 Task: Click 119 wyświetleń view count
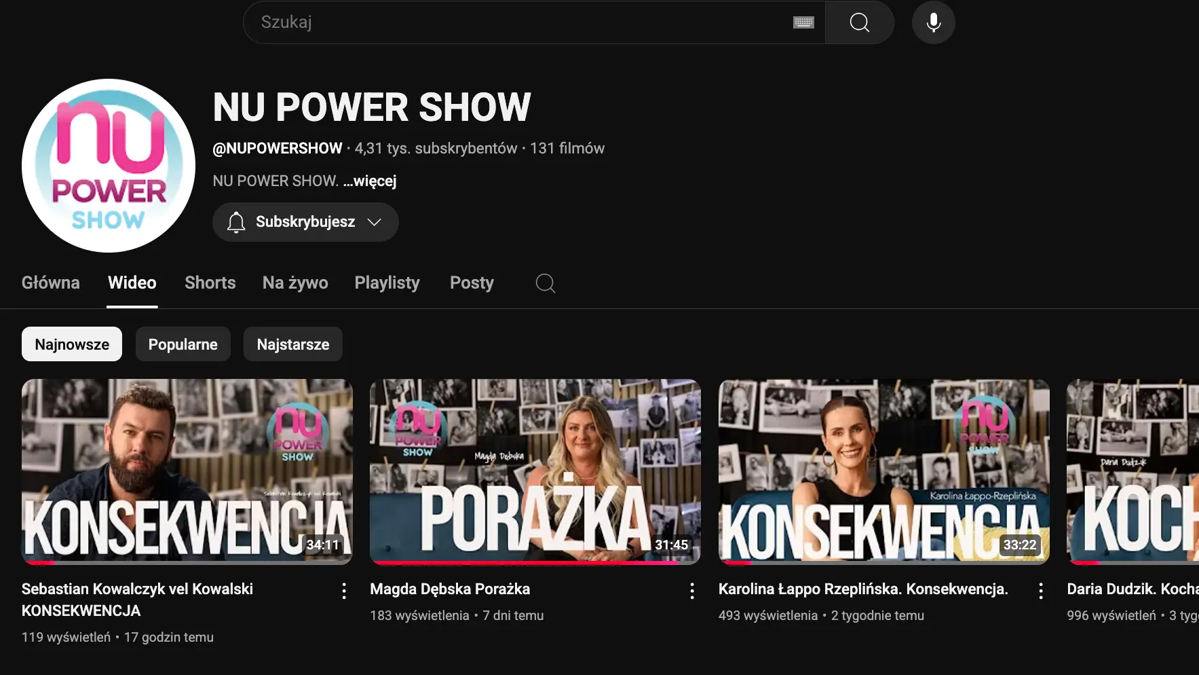pos(66,638)
